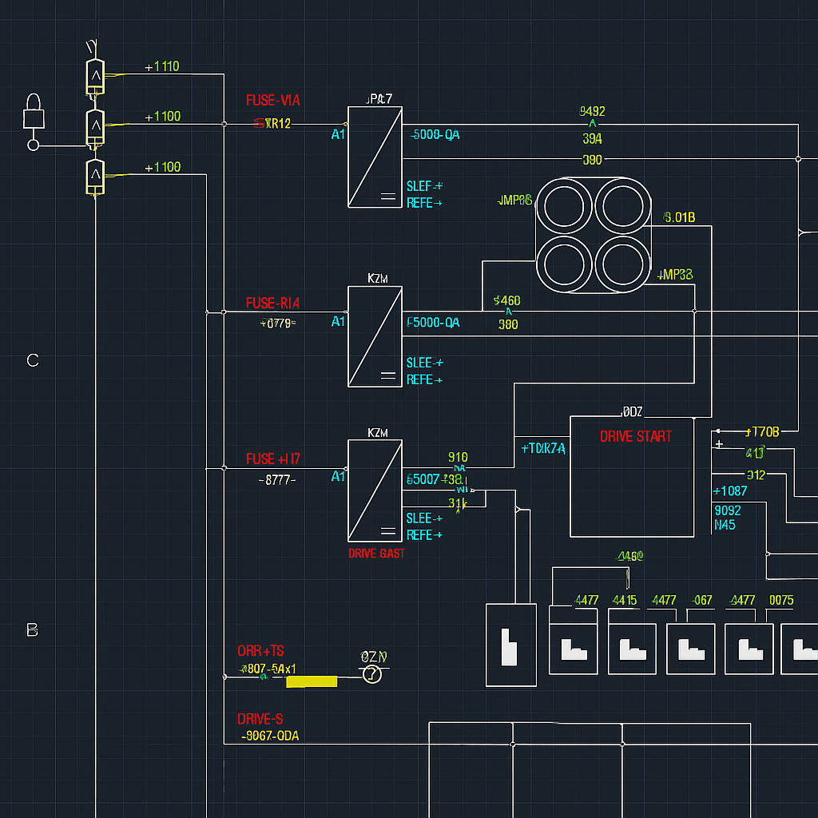The height and width of the screenshot is (818, 818).
Task: Select the FUSE-VIA label
Action: (273, 101)
